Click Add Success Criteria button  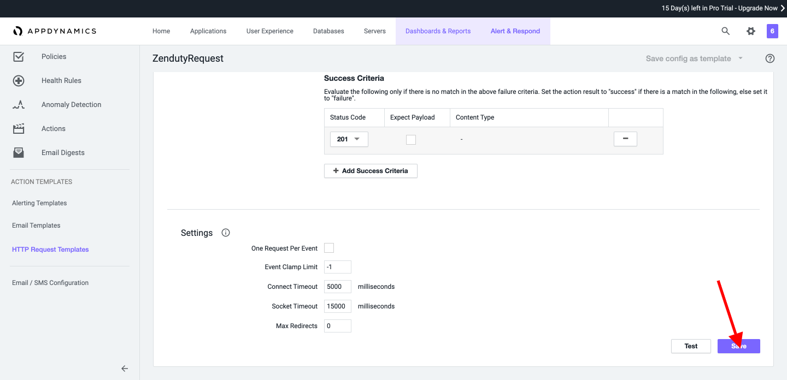pyautogui.click(x=371, y=171)
